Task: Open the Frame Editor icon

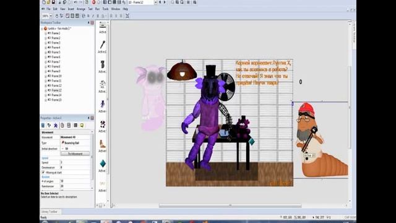Action: (x=110, y=2)
